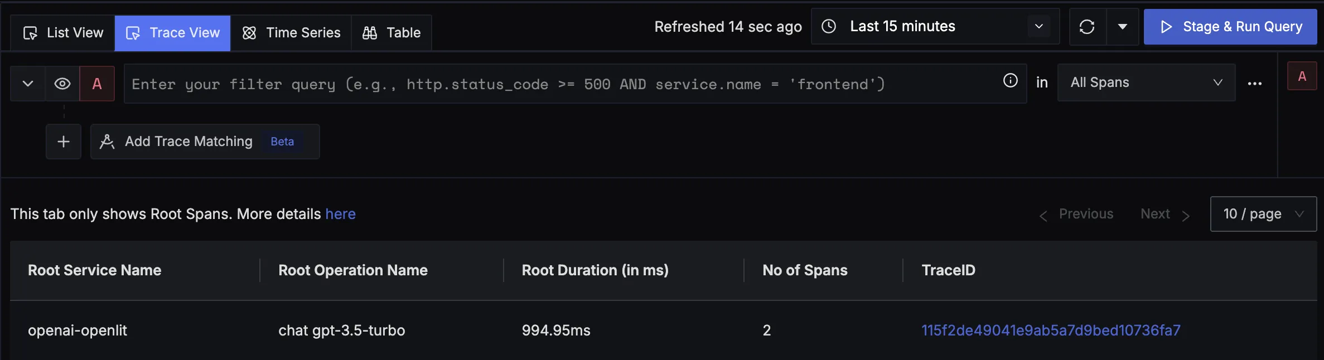Click the Add Trace Matching button
This screenshot has height=360, width=1324.
click(x=189, y=142)
